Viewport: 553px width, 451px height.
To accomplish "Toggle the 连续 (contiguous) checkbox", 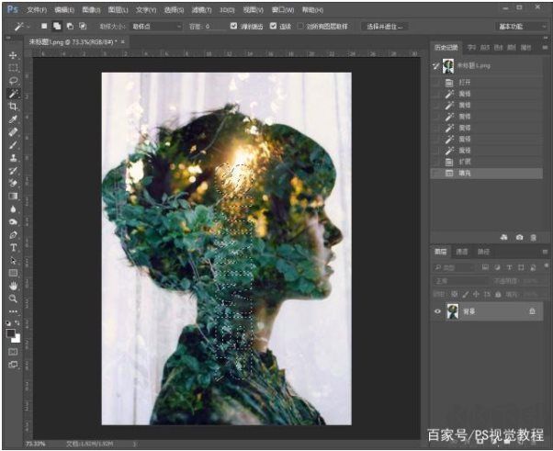I will pyautogui.click(x=275, y=27).
